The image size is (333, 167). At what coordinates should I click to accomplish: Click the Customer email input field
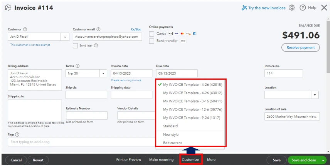(x=107, y=37)
